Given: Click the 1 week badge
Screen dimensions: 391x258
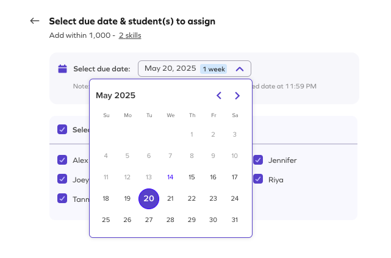Looking at the screenshot, I should [213, 69].
